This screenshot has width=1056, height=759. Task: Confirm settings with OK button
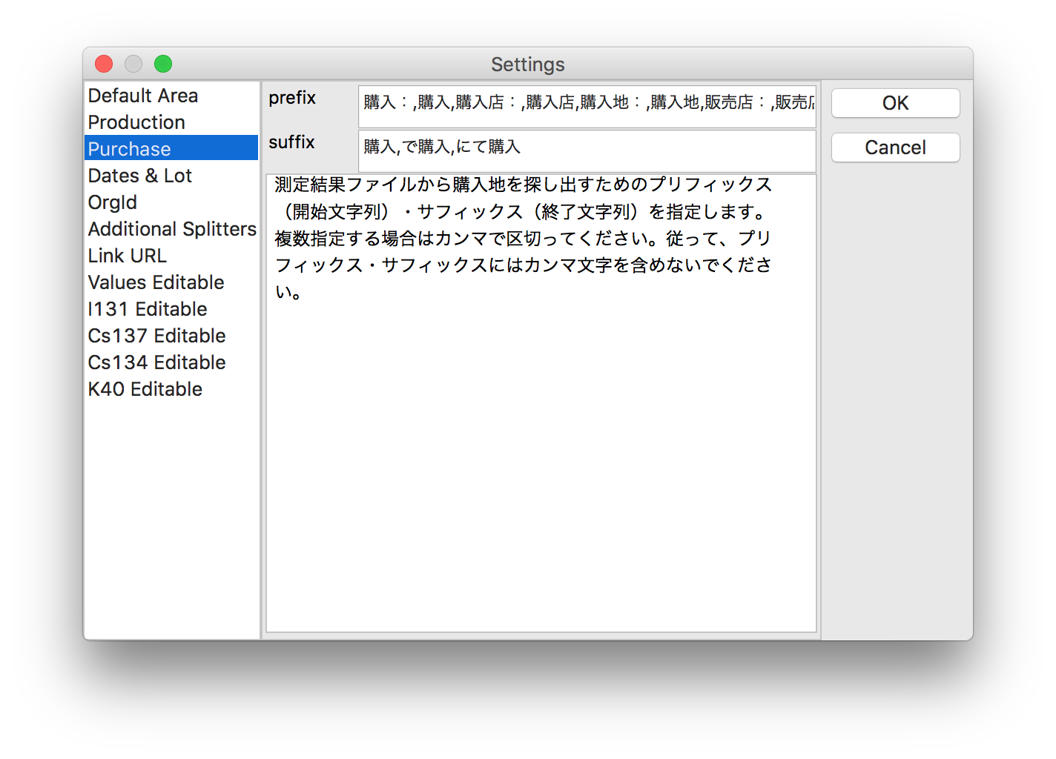(x=896, y=103)
